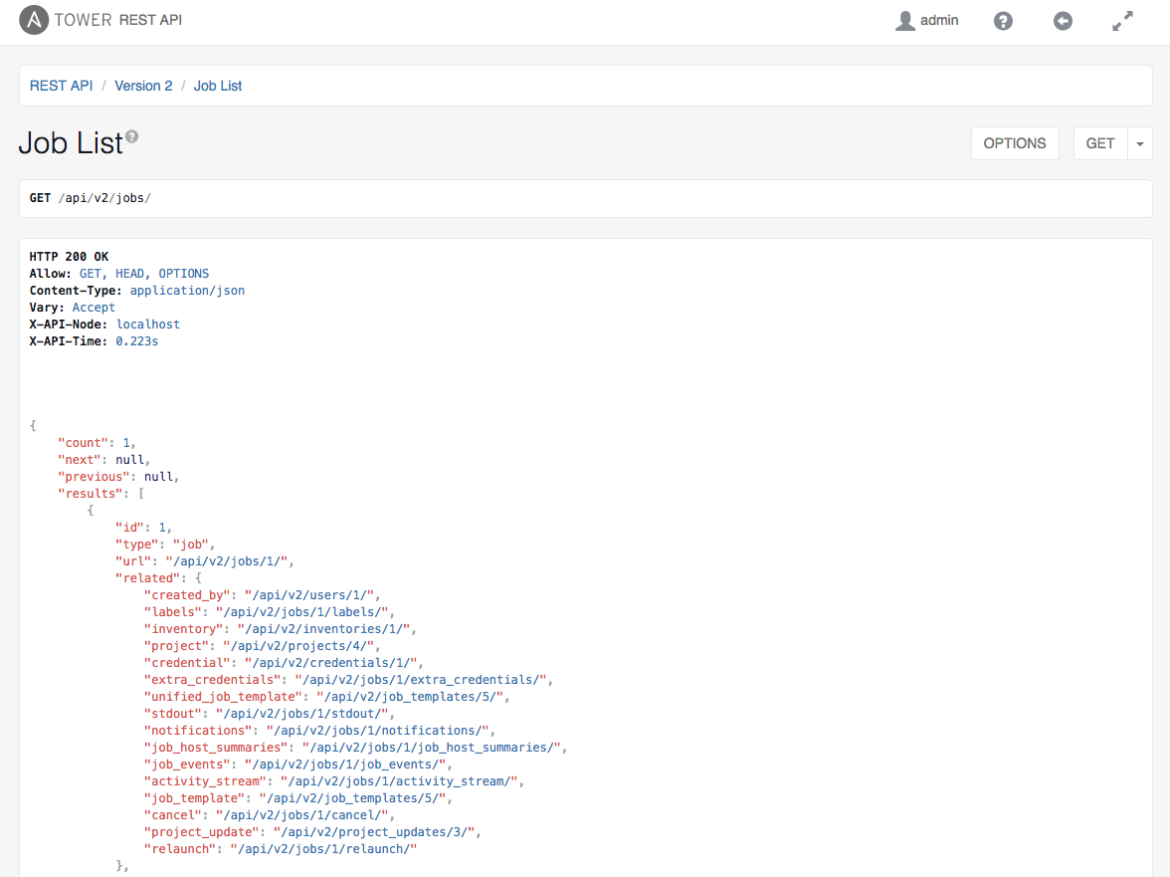Click the Ansible Tower logo icon
1170x877 pixels.
34,20
